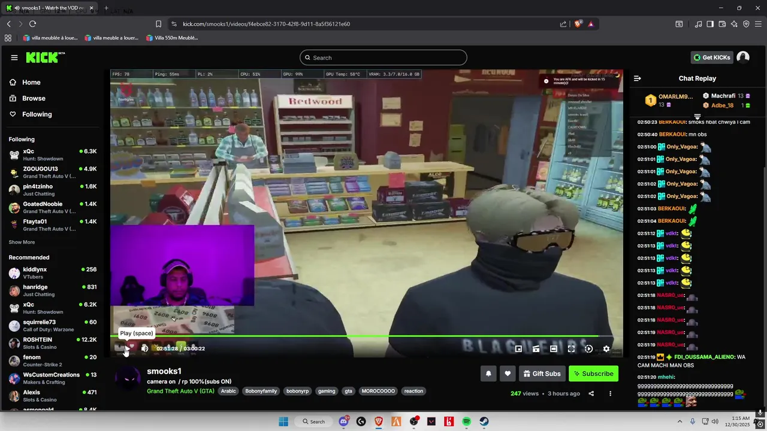Expand Show More followed channels
767x431 pixels.
click(x=22, y=242)
